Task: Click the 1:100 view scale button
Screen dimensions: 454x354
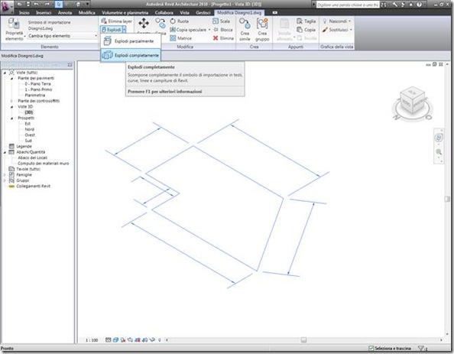Action: pyautogui.click(x=92, y=340)
